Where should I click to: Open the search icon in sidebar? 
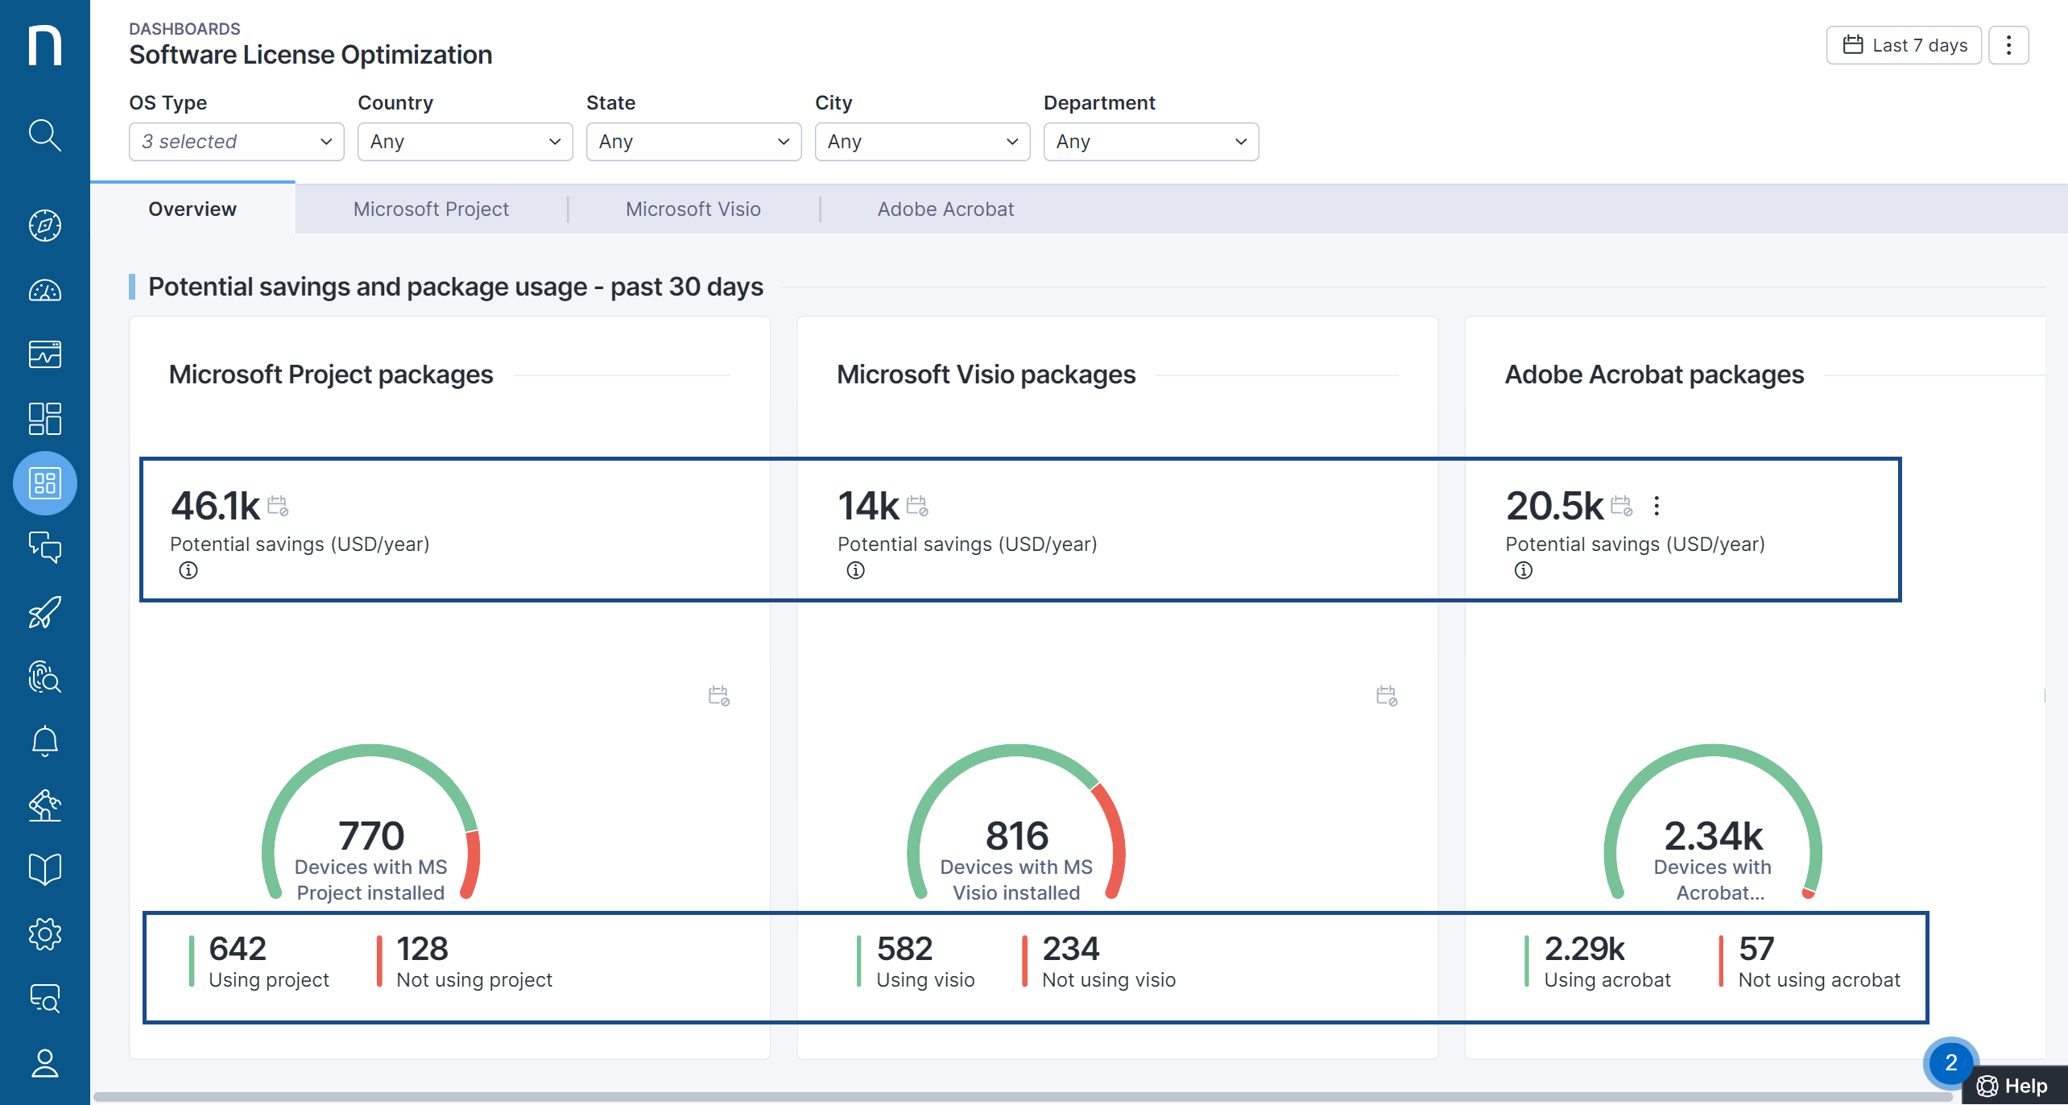click(x=44, y=135)
